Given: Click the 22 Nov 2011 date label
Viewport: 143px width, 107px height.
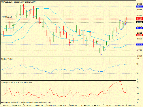Looking at the screenshot, I should click(51, 106).
